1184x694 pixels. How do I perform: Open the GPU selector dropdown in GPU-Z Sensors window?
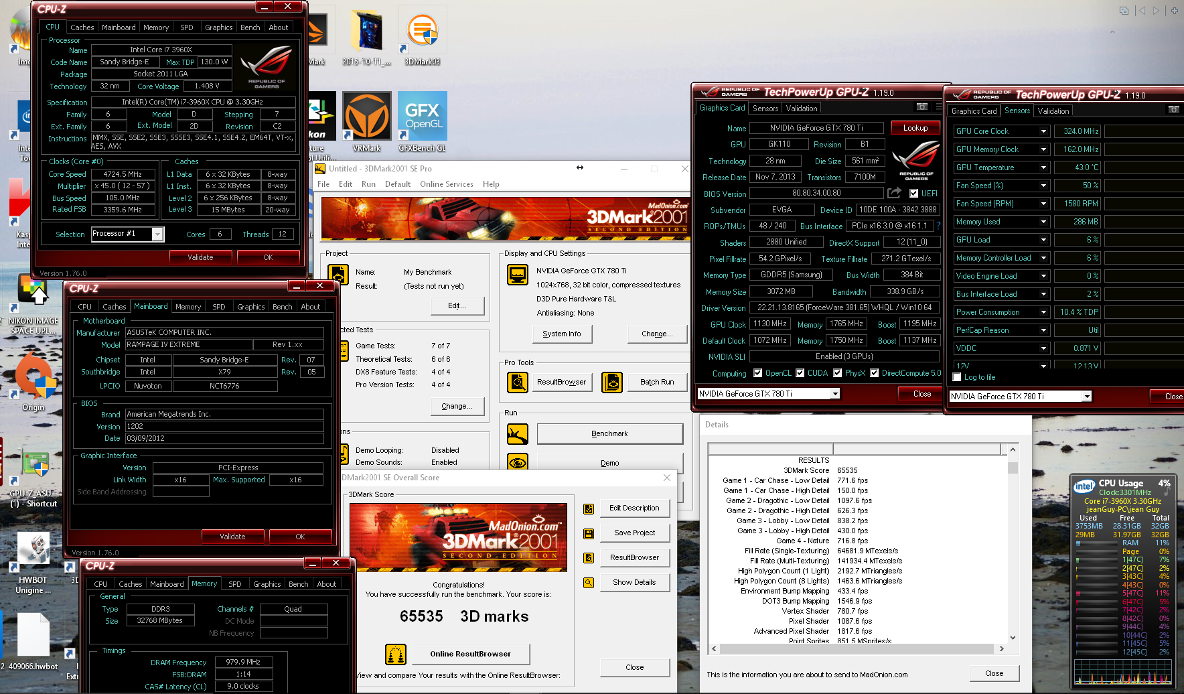point(1087,397)
